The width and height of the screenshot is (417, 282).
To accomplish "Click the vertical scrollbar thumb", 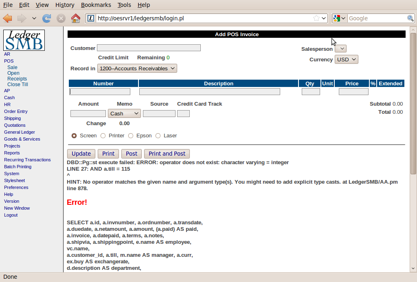I will tap(413, 104).
